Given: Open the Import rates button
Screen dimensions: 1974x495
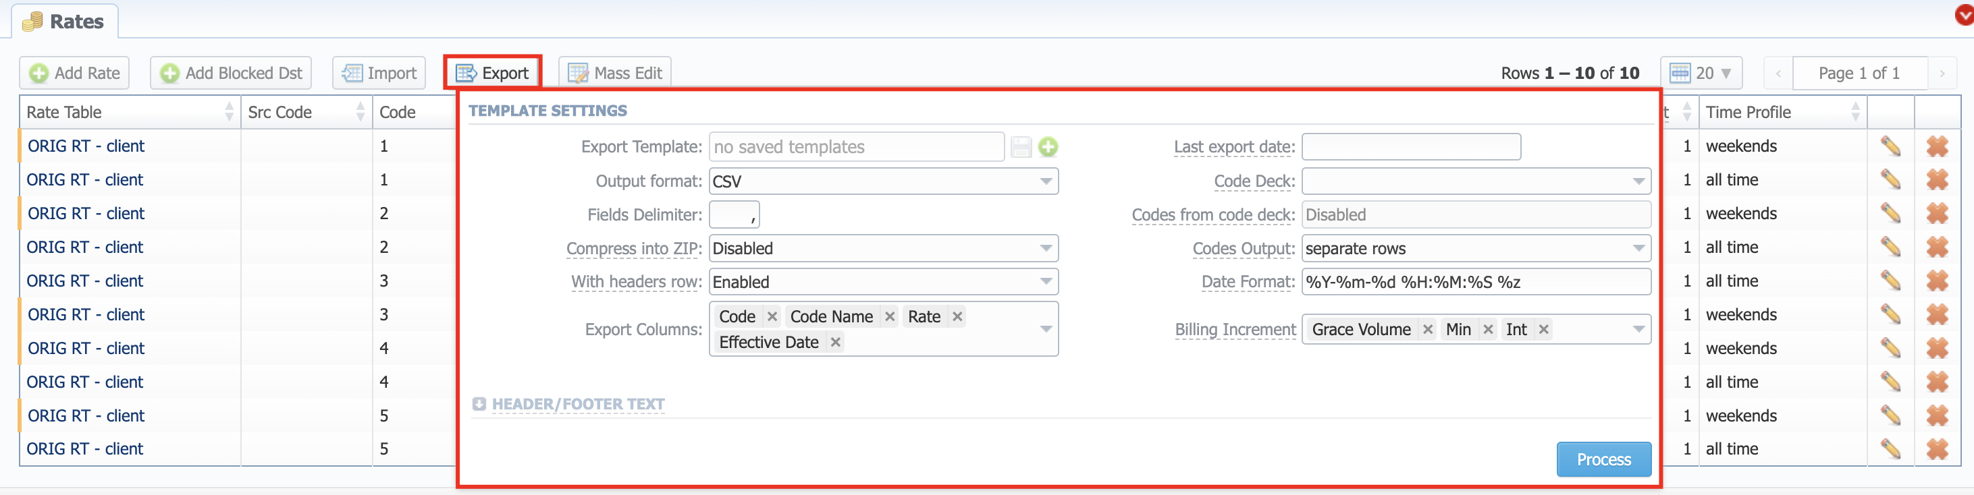Looking at the screenshot, I should [x=379, y=73].
